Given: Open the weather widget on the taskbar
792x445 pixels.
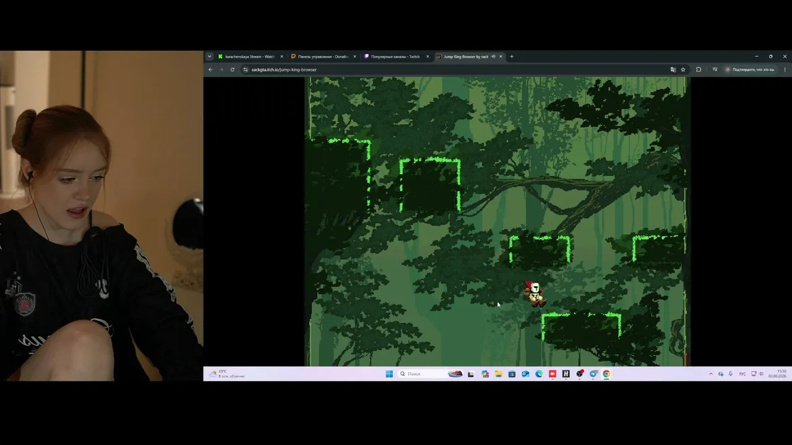Looking at the screenshot, I should (x=228, y=374).
